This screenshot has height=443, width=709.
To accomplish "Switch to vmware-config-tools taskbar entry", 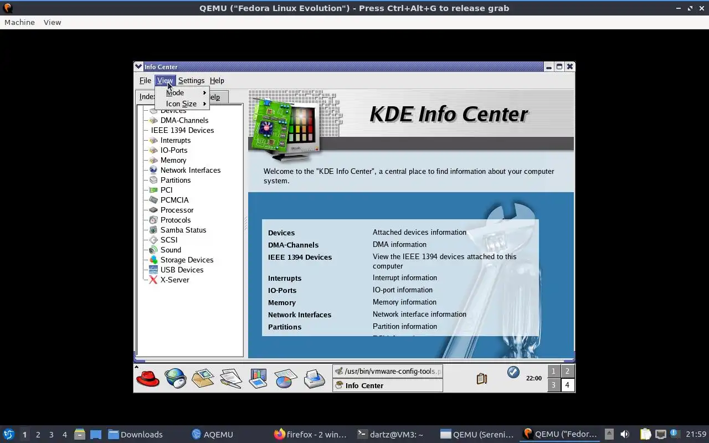I will pyautogui.click(x=388, y=371).
